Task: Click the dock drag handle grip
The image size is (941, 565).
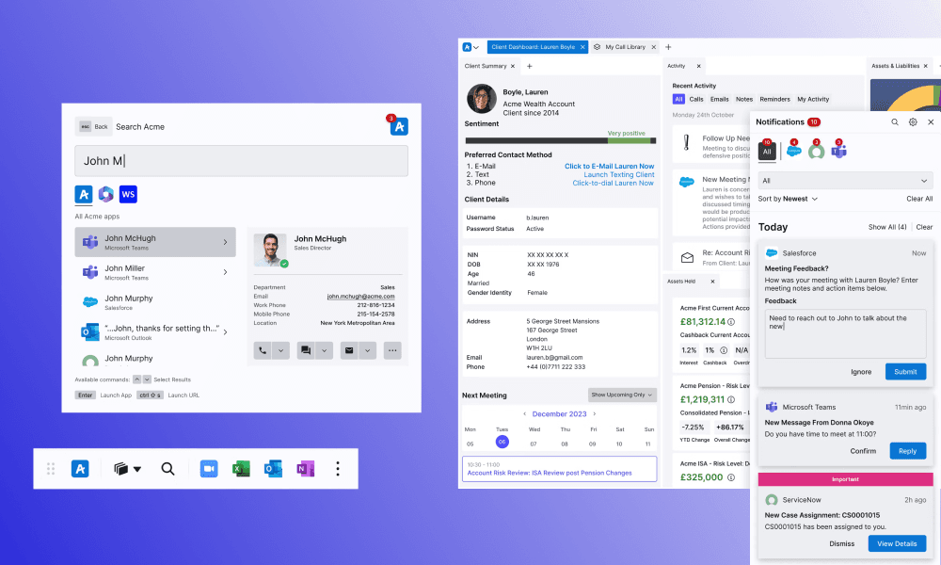Action: click(51, 469)
